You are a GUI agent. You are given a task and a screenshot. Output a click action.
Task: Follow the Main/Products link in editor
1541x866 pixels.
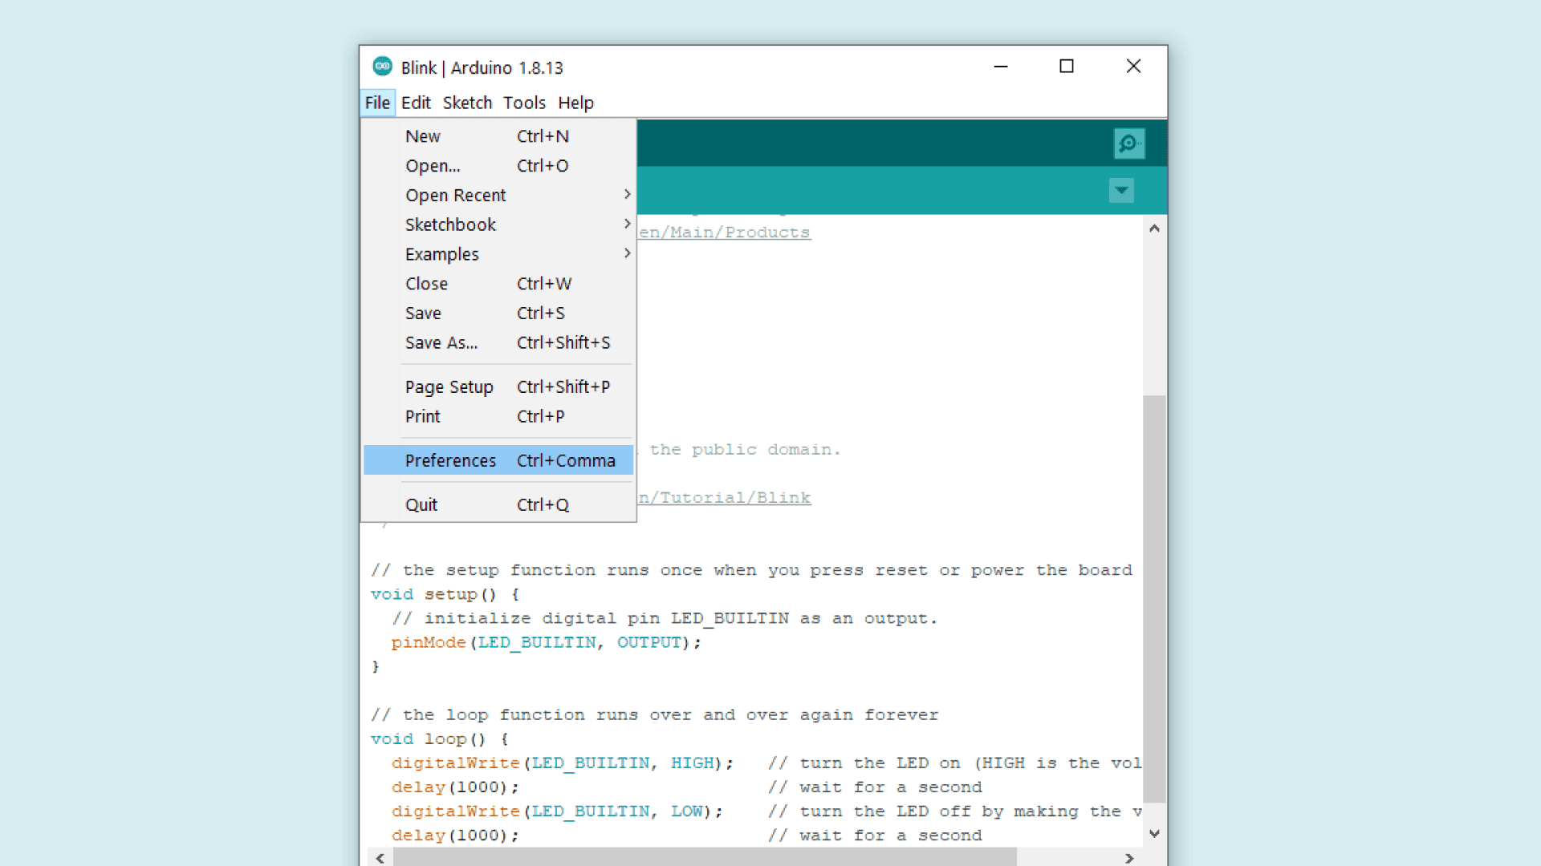point(725,233)
